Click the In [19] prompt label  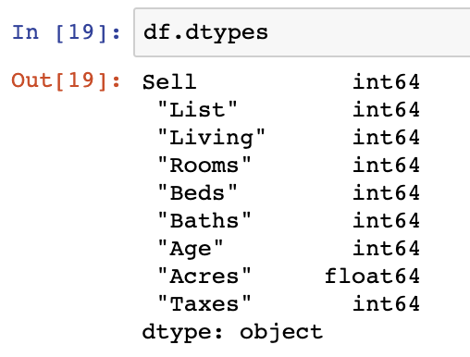coord(66,32)
